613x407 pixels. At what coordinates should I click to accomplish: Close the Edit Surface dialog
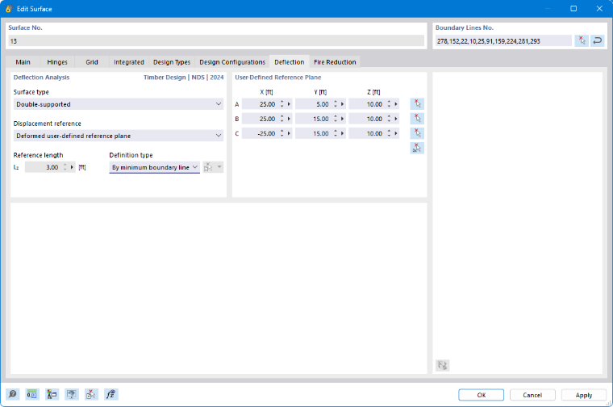pos(599,9)
